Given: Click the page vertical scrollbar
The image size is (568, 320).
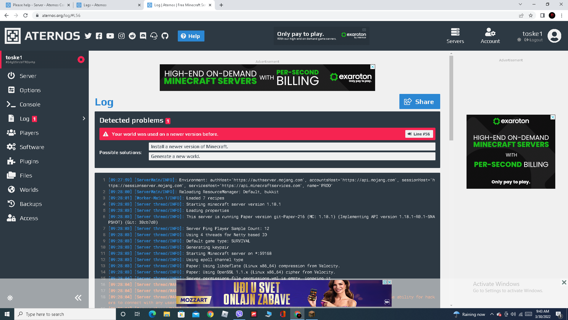Looking at the screenshot, I should 451,98.
